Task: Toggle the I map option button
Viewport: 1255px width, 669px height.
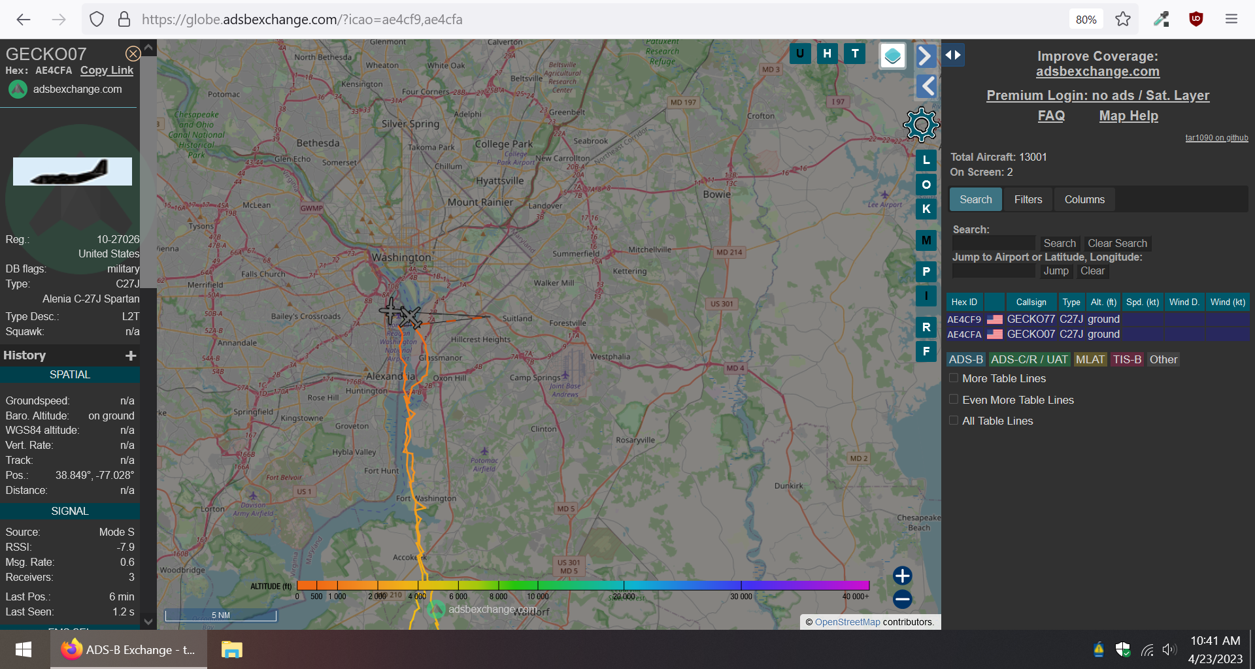Action: tap(926, 296)
